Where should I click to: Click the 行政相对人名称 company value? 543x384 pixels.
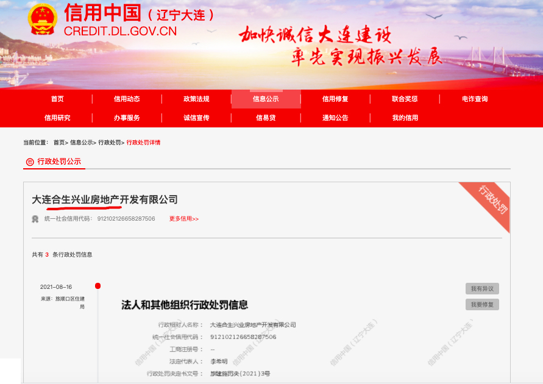[253, 325]
